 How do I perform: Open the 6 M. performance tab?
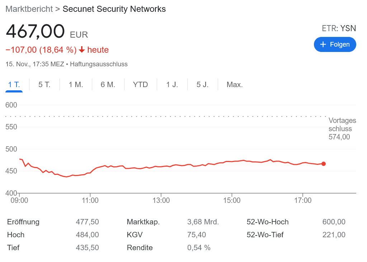click(108, 84)
